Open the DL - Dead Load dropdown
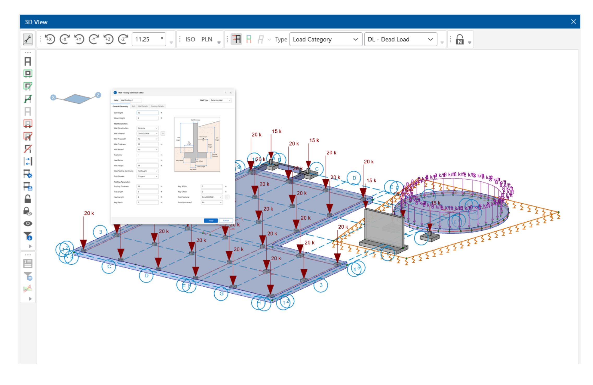Viewport: 593px width, 385px height. (x=400, y=39)
